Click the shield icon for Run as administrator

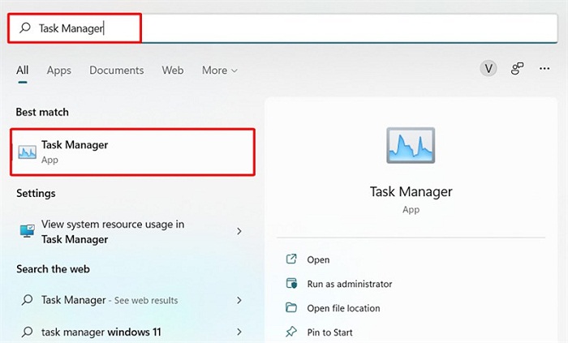(291, 283)
